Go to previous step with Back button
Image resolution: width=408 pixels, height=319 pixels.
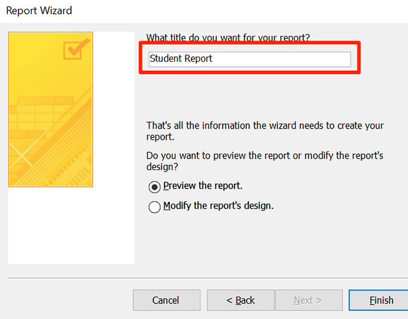point(241,300)
